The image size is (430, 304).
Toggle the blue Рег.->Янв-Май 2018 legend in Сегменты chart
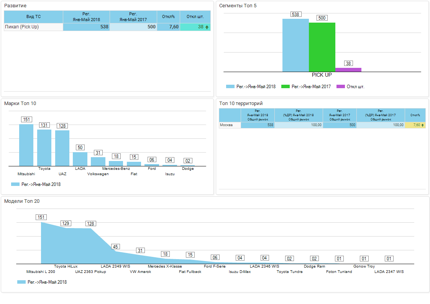pyautogui.click(x=251, y=87)
